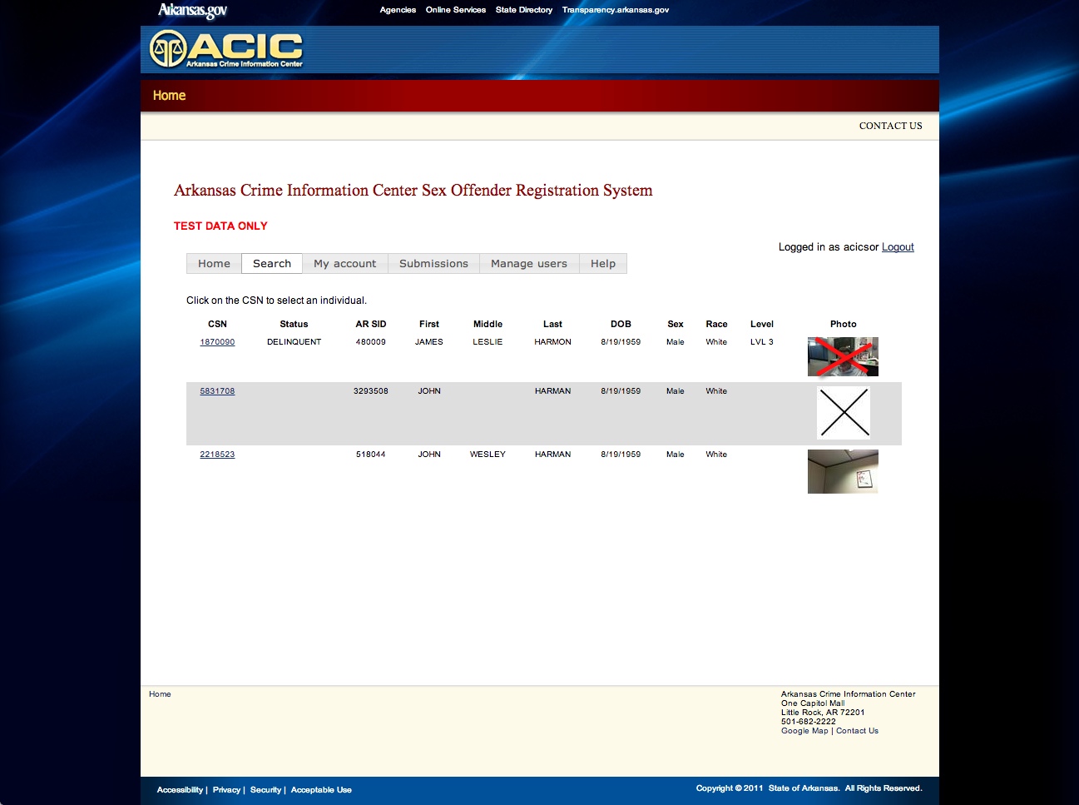Viewport: 1079px width, 805px height.
Task: Click CONTACT US link
Action: click(x=891, y=126)
